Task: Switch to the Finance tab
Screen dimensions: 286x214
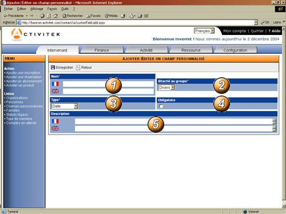Action: (102, 50)
